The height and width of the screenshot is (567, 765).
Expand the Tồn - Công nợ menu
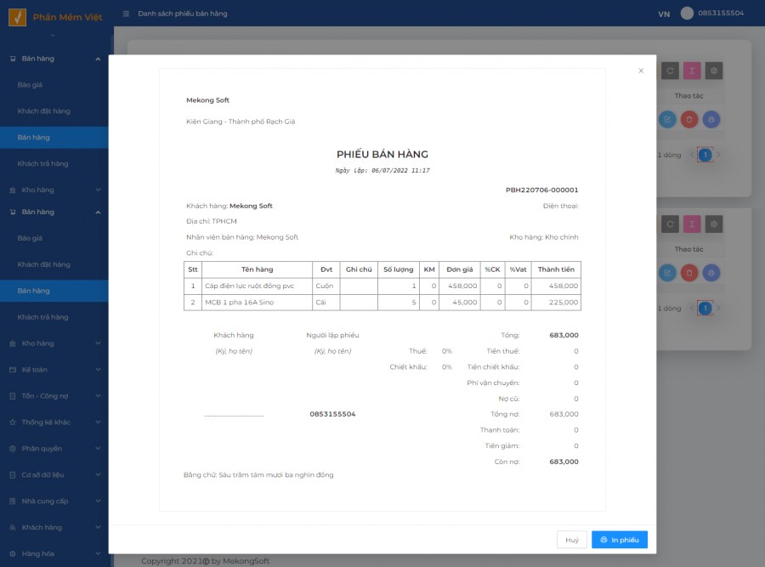point(54,396)
